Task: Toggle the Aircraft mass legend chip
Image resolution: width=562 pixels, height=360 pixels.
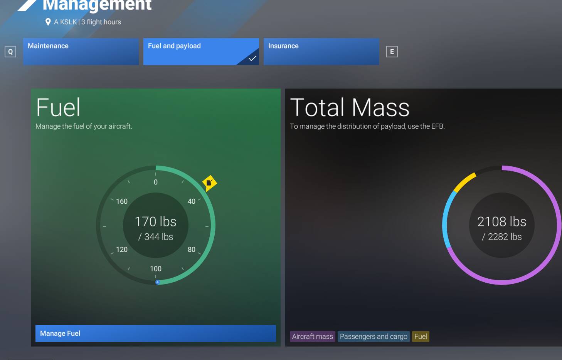Action: point(312,336)
